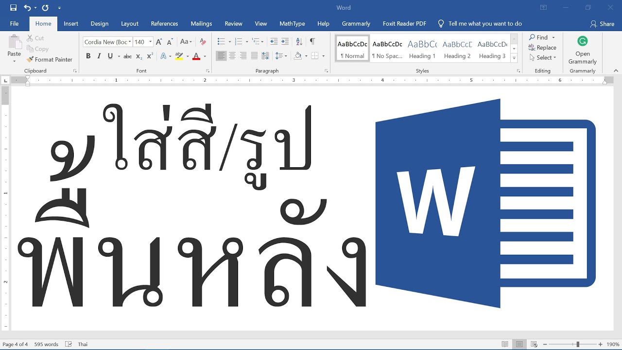Click the Page 4 of 4 indicator
Screen dimensions: 622x350
(x=15, y=344)
